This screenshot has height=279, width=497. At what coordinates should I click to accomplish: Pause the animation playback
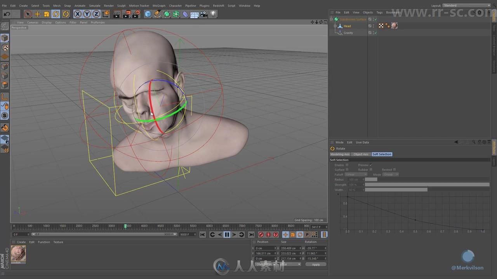click(x=227, y=234)
